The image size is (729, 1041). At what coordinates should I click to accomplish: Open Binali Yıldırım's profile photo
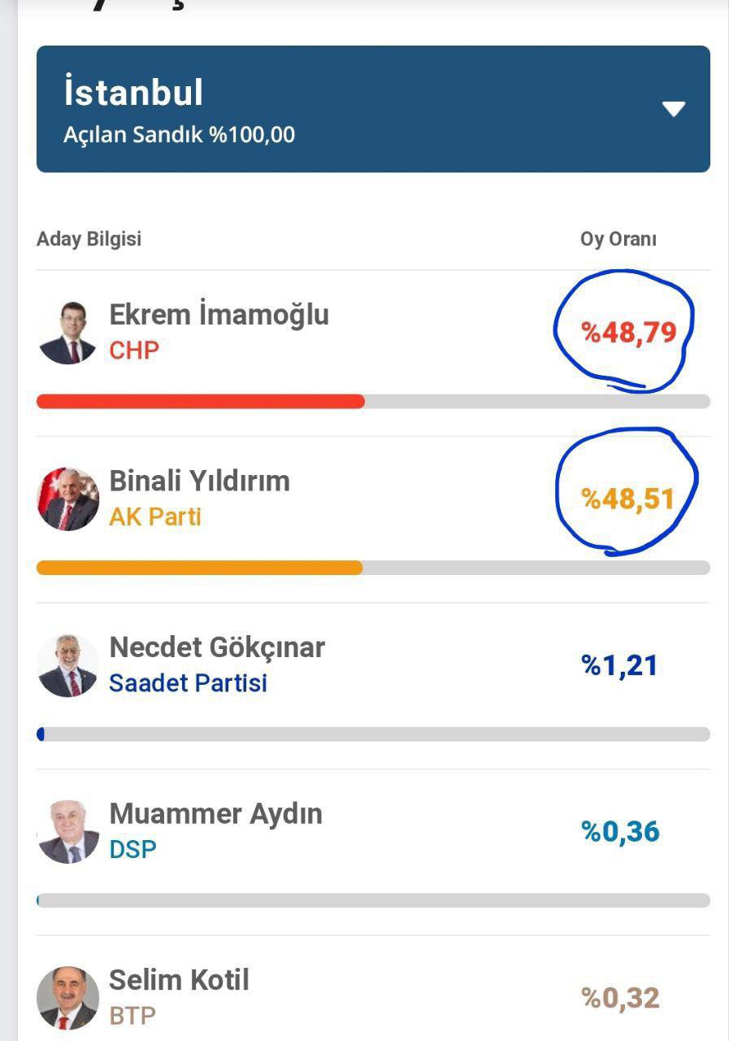(68, 499)
